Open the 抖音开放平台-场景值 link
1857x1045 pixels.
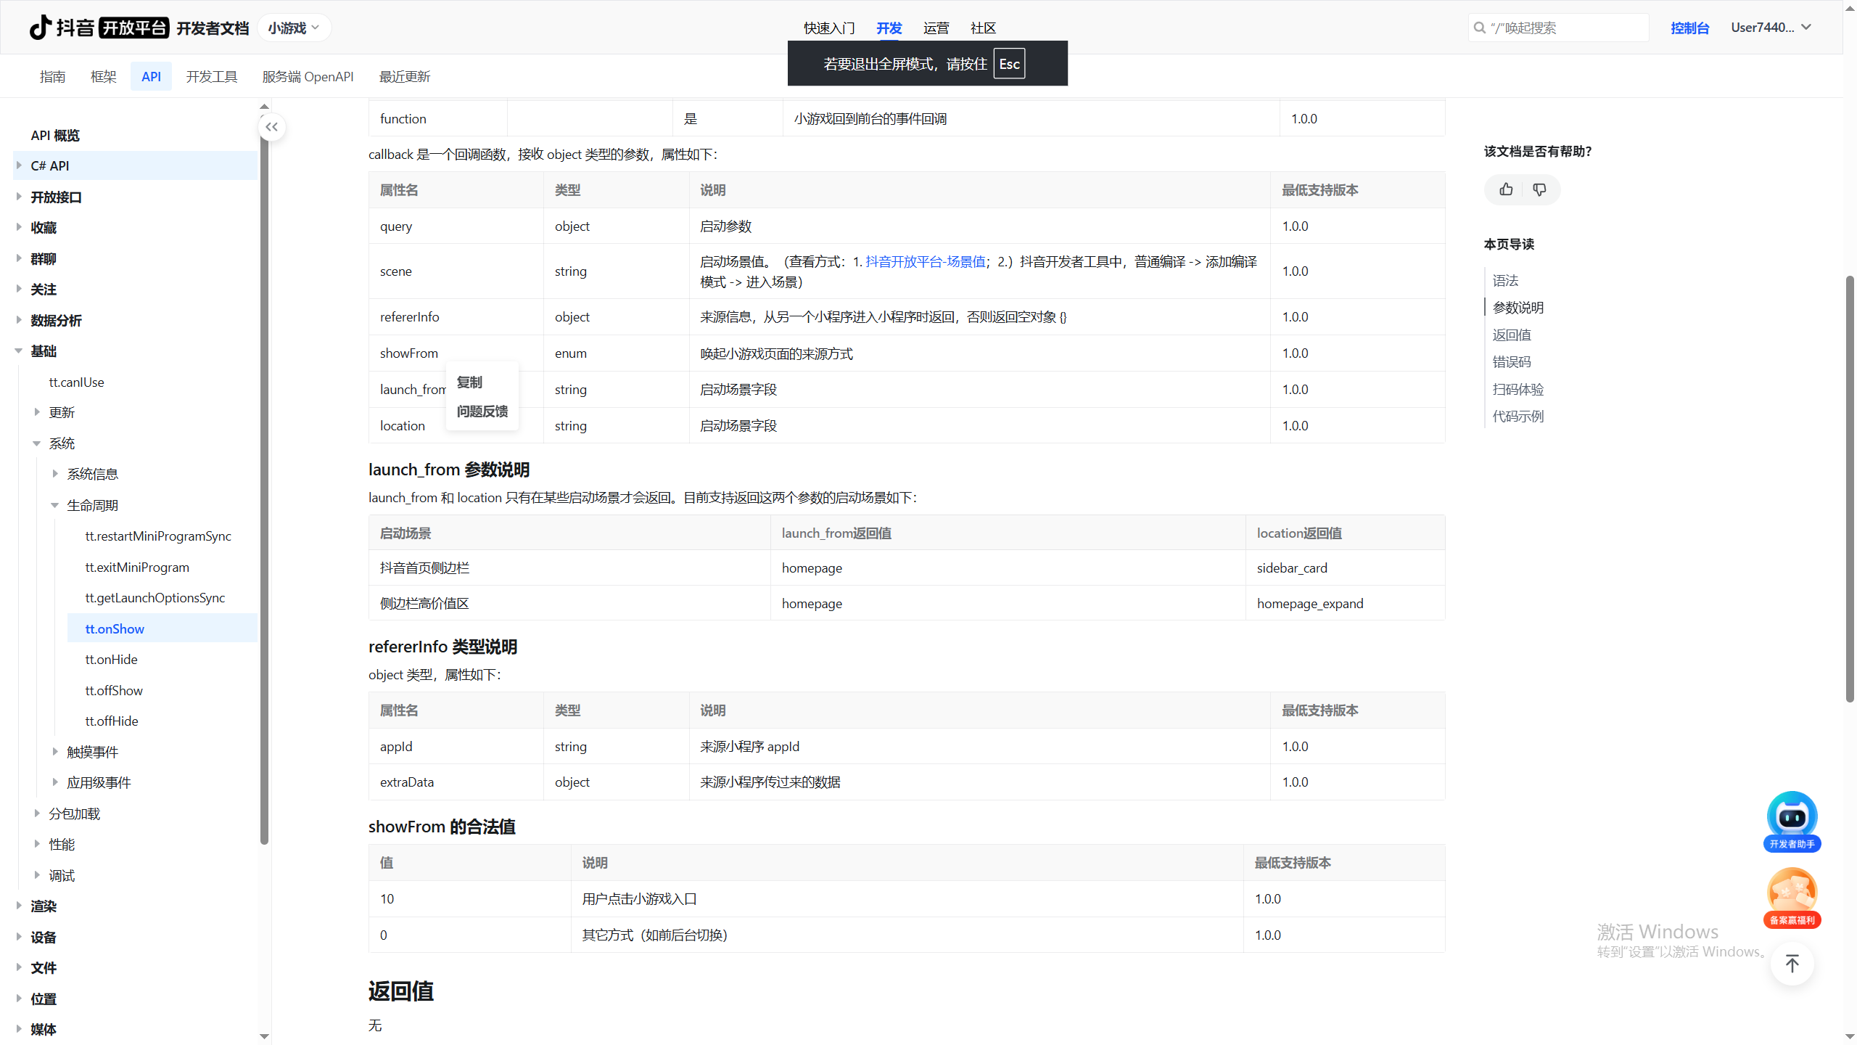pos(925,261)
